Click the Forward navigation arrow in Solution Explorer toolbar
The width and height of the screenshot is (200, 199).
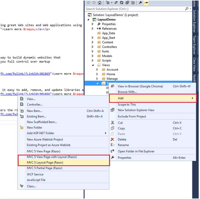pos(94,3)
